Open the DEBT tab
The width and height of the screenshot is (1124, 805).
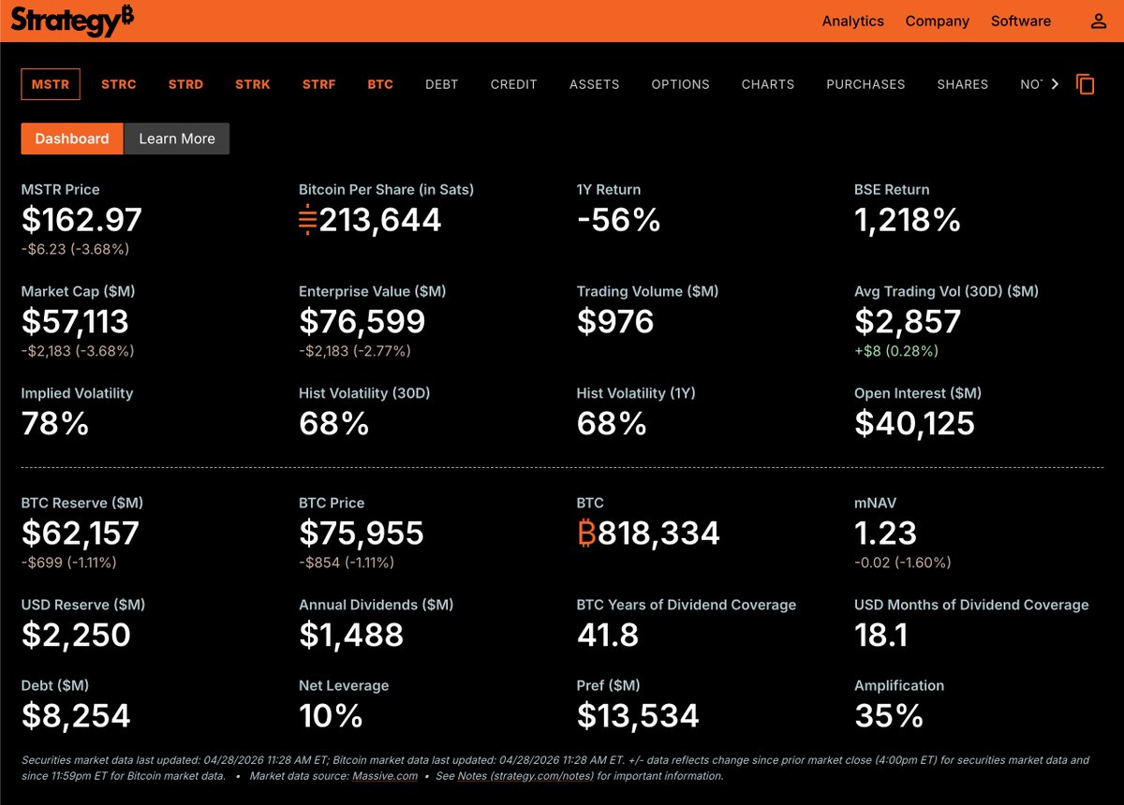tap(442, 84)
